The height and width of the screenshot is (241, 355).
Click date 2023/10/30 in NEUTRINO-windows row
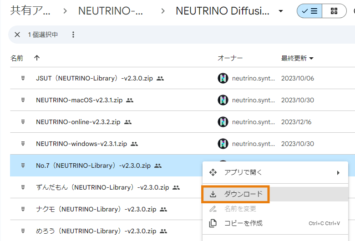[x=298, y=144]
